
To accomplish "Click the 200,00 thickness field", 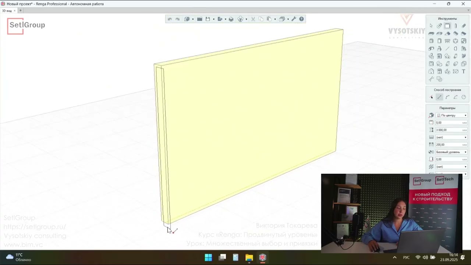I will (451, 145).
